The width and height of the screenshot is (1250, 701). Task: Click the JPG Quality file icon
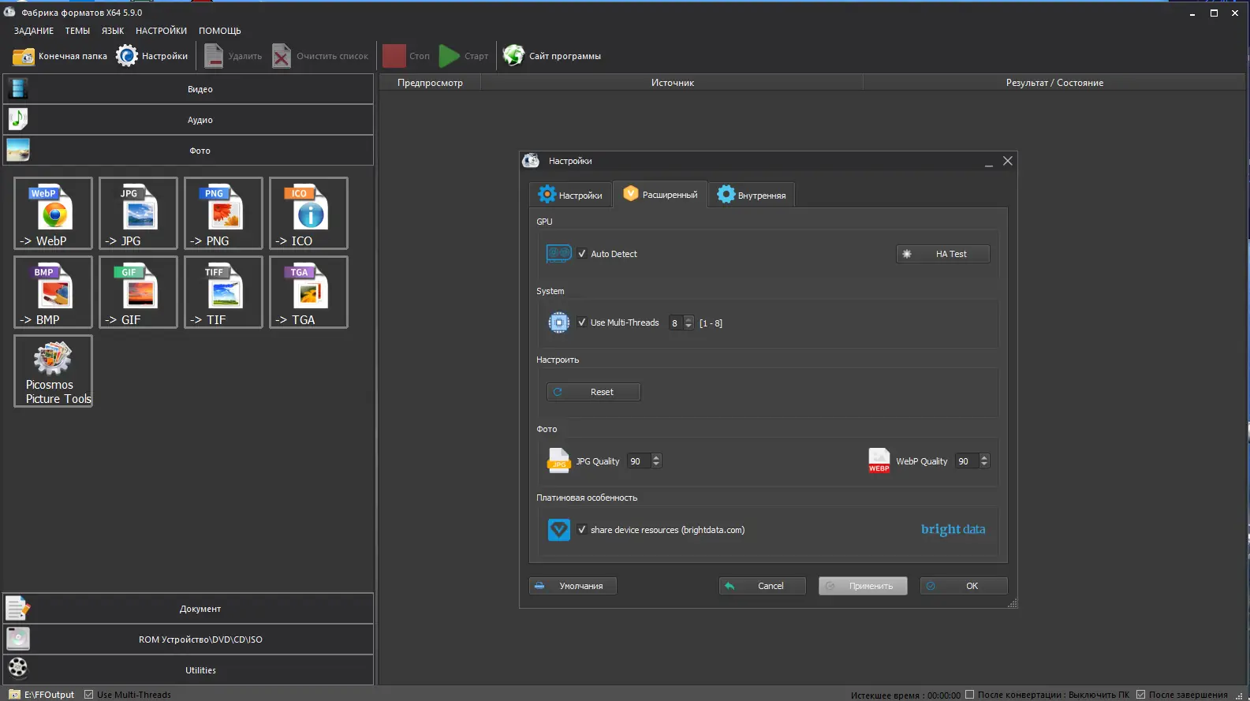[x=558, y=460]
